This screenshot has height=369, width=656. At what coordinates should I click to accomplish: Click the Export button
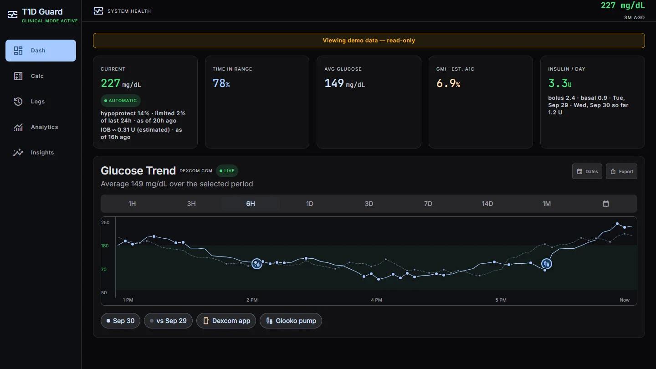click(621, 171)
